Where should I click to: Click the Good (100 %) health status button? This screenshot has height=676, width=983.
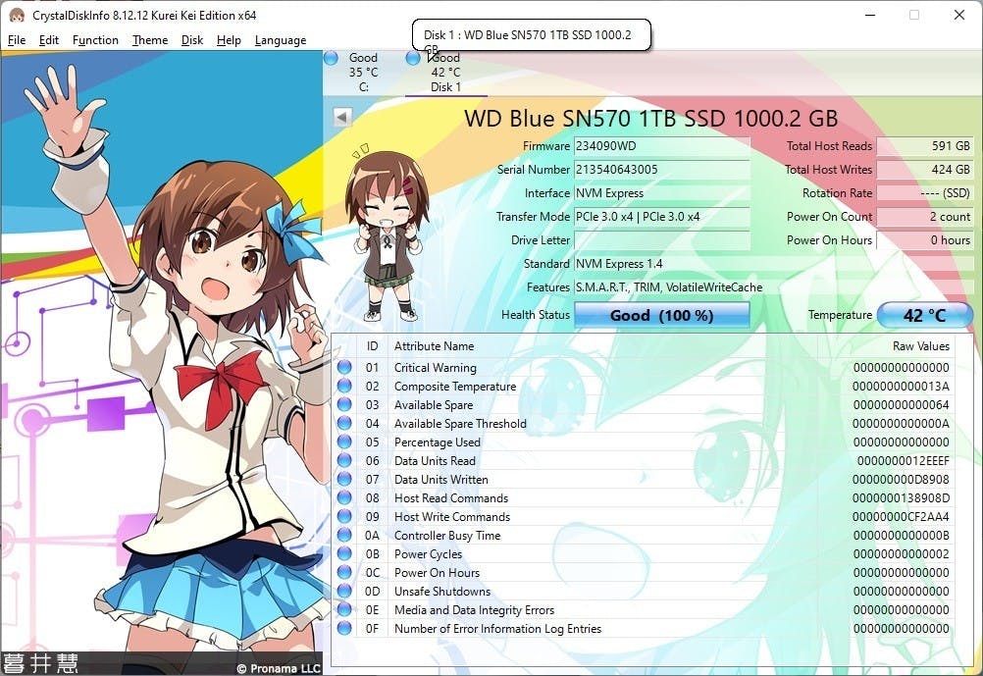coord(661,315)
